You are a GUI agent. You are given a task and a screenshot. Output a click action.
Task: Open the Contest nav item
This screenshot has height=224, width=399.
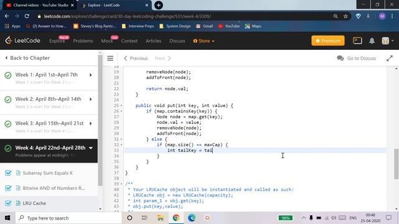[x=129, y=41]
